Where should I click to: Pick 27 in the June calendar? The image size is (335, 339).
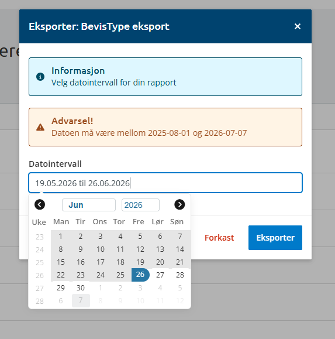click(160, 275)
